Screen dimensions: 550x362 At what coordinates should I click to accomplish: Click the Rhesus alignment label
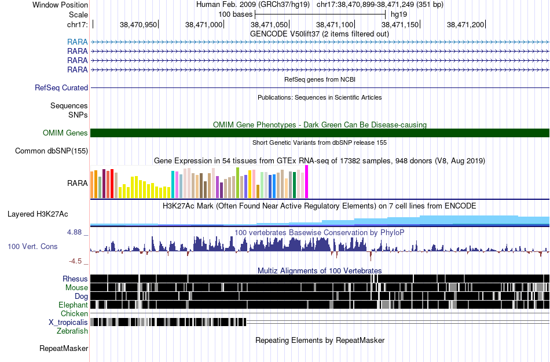(x=75, y=279)
